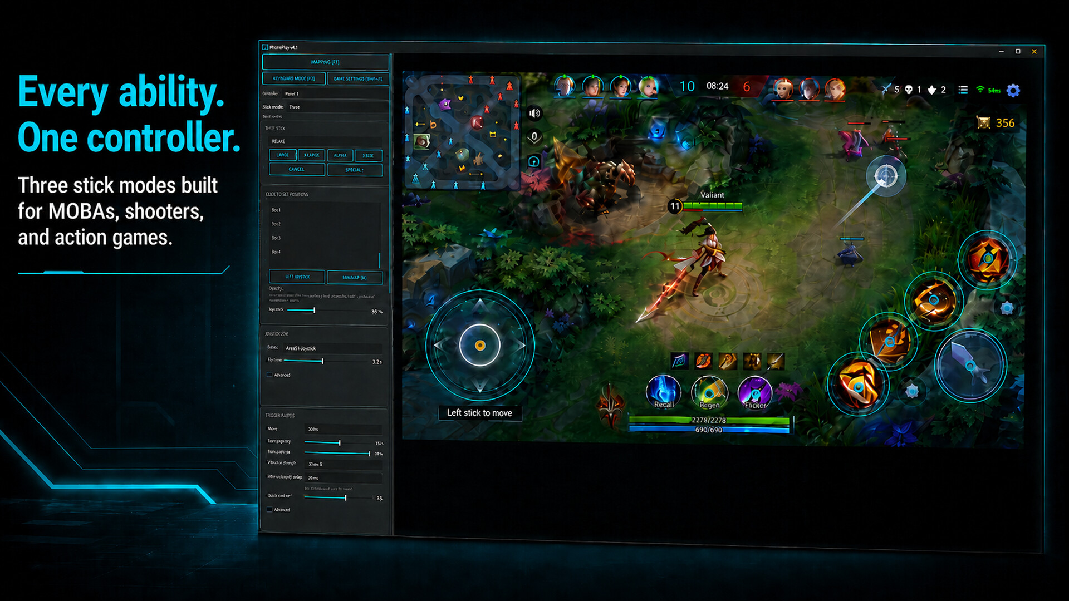Switch to the Keyboard Mode tab
This screenshot has height=601, width=1069.
(293, 78)
